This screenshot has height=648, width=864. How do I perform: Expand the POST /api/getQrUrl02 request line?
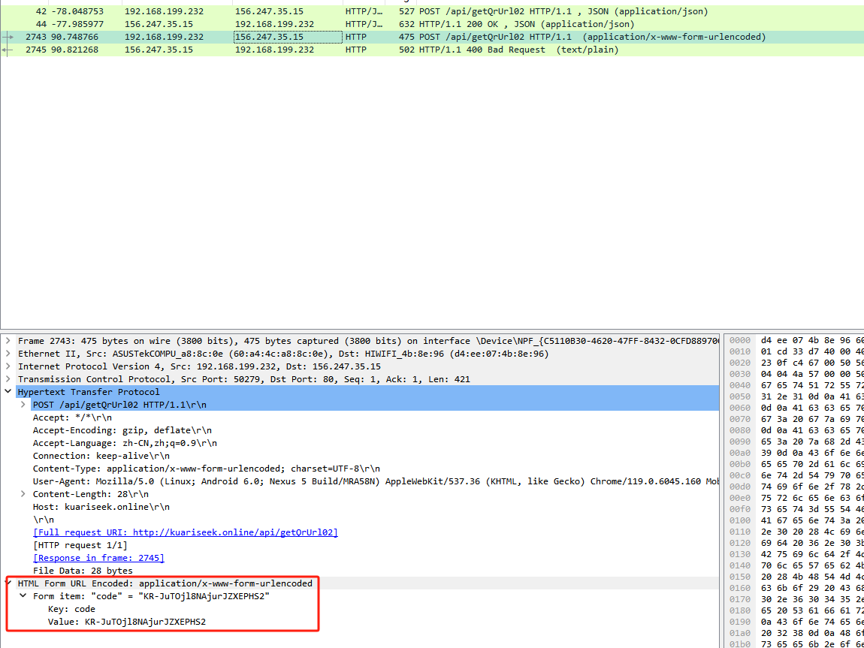click(23, 405)
